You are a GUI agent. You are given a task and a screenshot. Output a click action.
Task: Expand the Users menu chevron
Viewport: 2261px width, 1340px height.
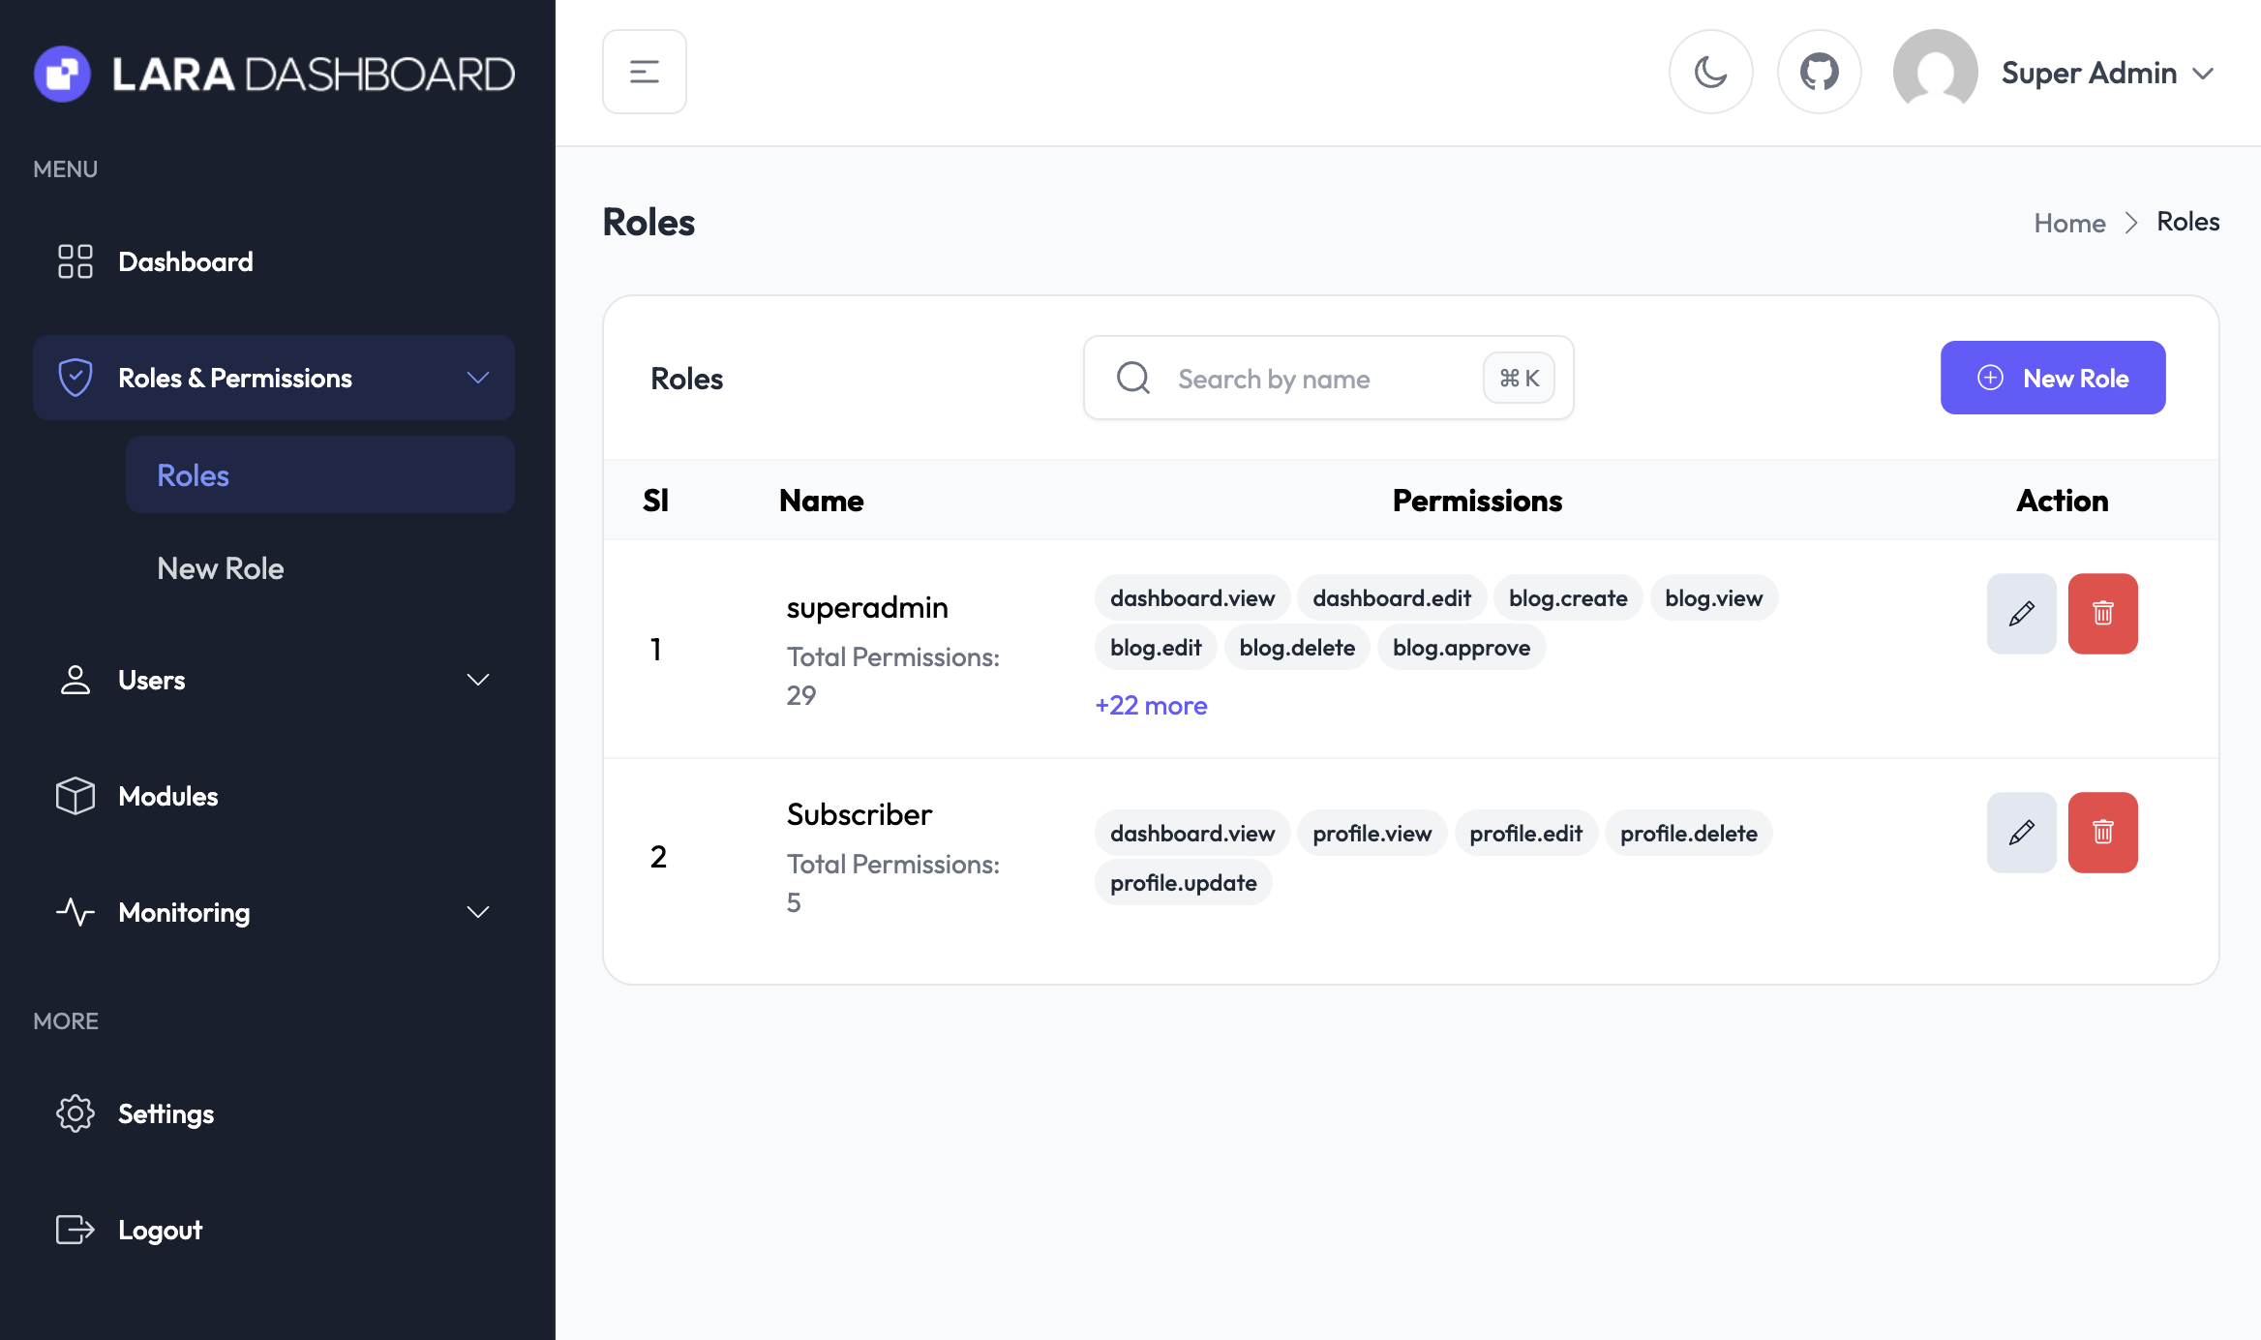(478, 680)
